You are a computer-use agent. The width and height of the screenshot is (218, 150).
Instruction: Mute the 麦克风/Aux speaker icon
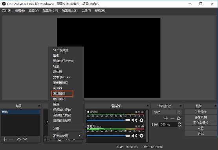(134, 136)
